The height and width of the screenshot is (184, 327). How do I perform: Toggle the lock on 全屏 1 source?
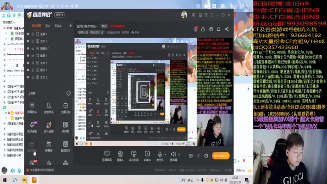[x=33, y=34]
